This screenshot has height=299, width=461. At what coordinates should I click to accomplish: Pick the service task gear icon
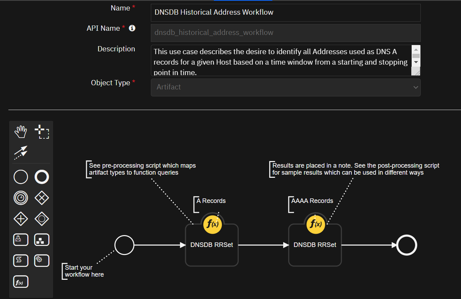[42, 261]
